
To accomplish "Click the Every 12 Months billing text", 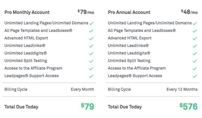I will [182, 89].
